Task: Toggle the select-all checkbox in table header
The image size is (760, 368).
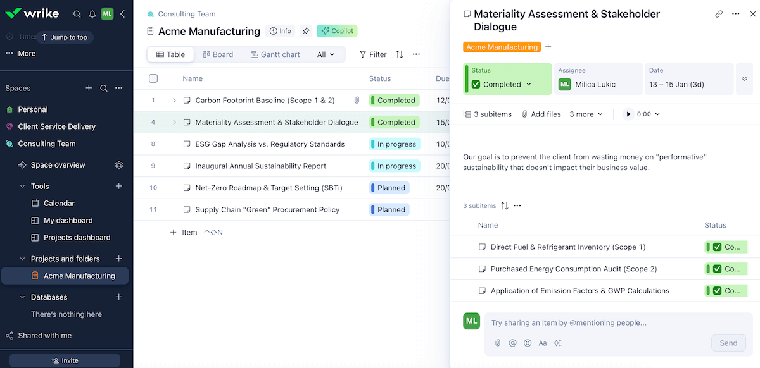Action: tap(153, 78)
